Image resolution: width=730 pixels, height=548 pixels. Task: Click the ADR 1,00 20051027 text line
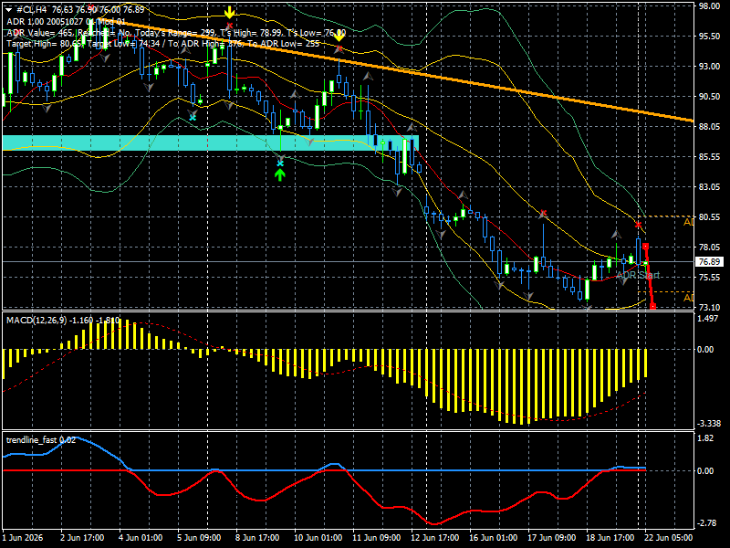coord(66,22)
